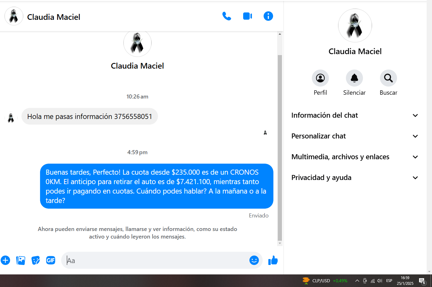Attach a photo with image icon
This screenshot has width=432, height=287.
click(20, 260)
